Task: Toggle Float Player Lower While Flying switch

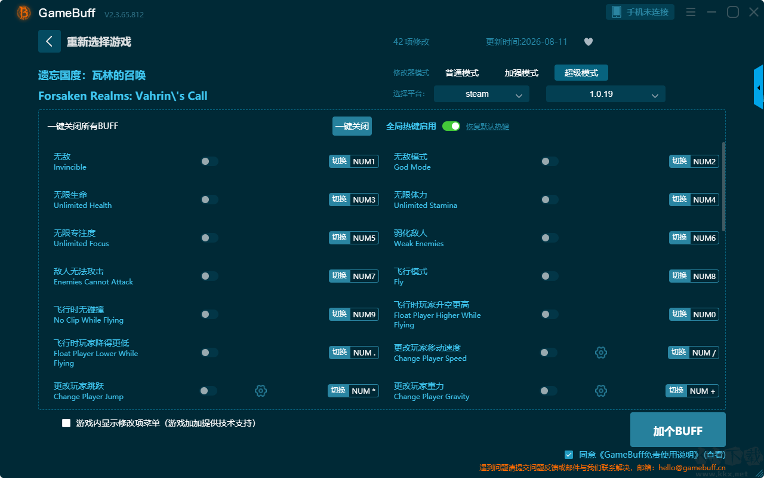Action: (x=210, y=353)
